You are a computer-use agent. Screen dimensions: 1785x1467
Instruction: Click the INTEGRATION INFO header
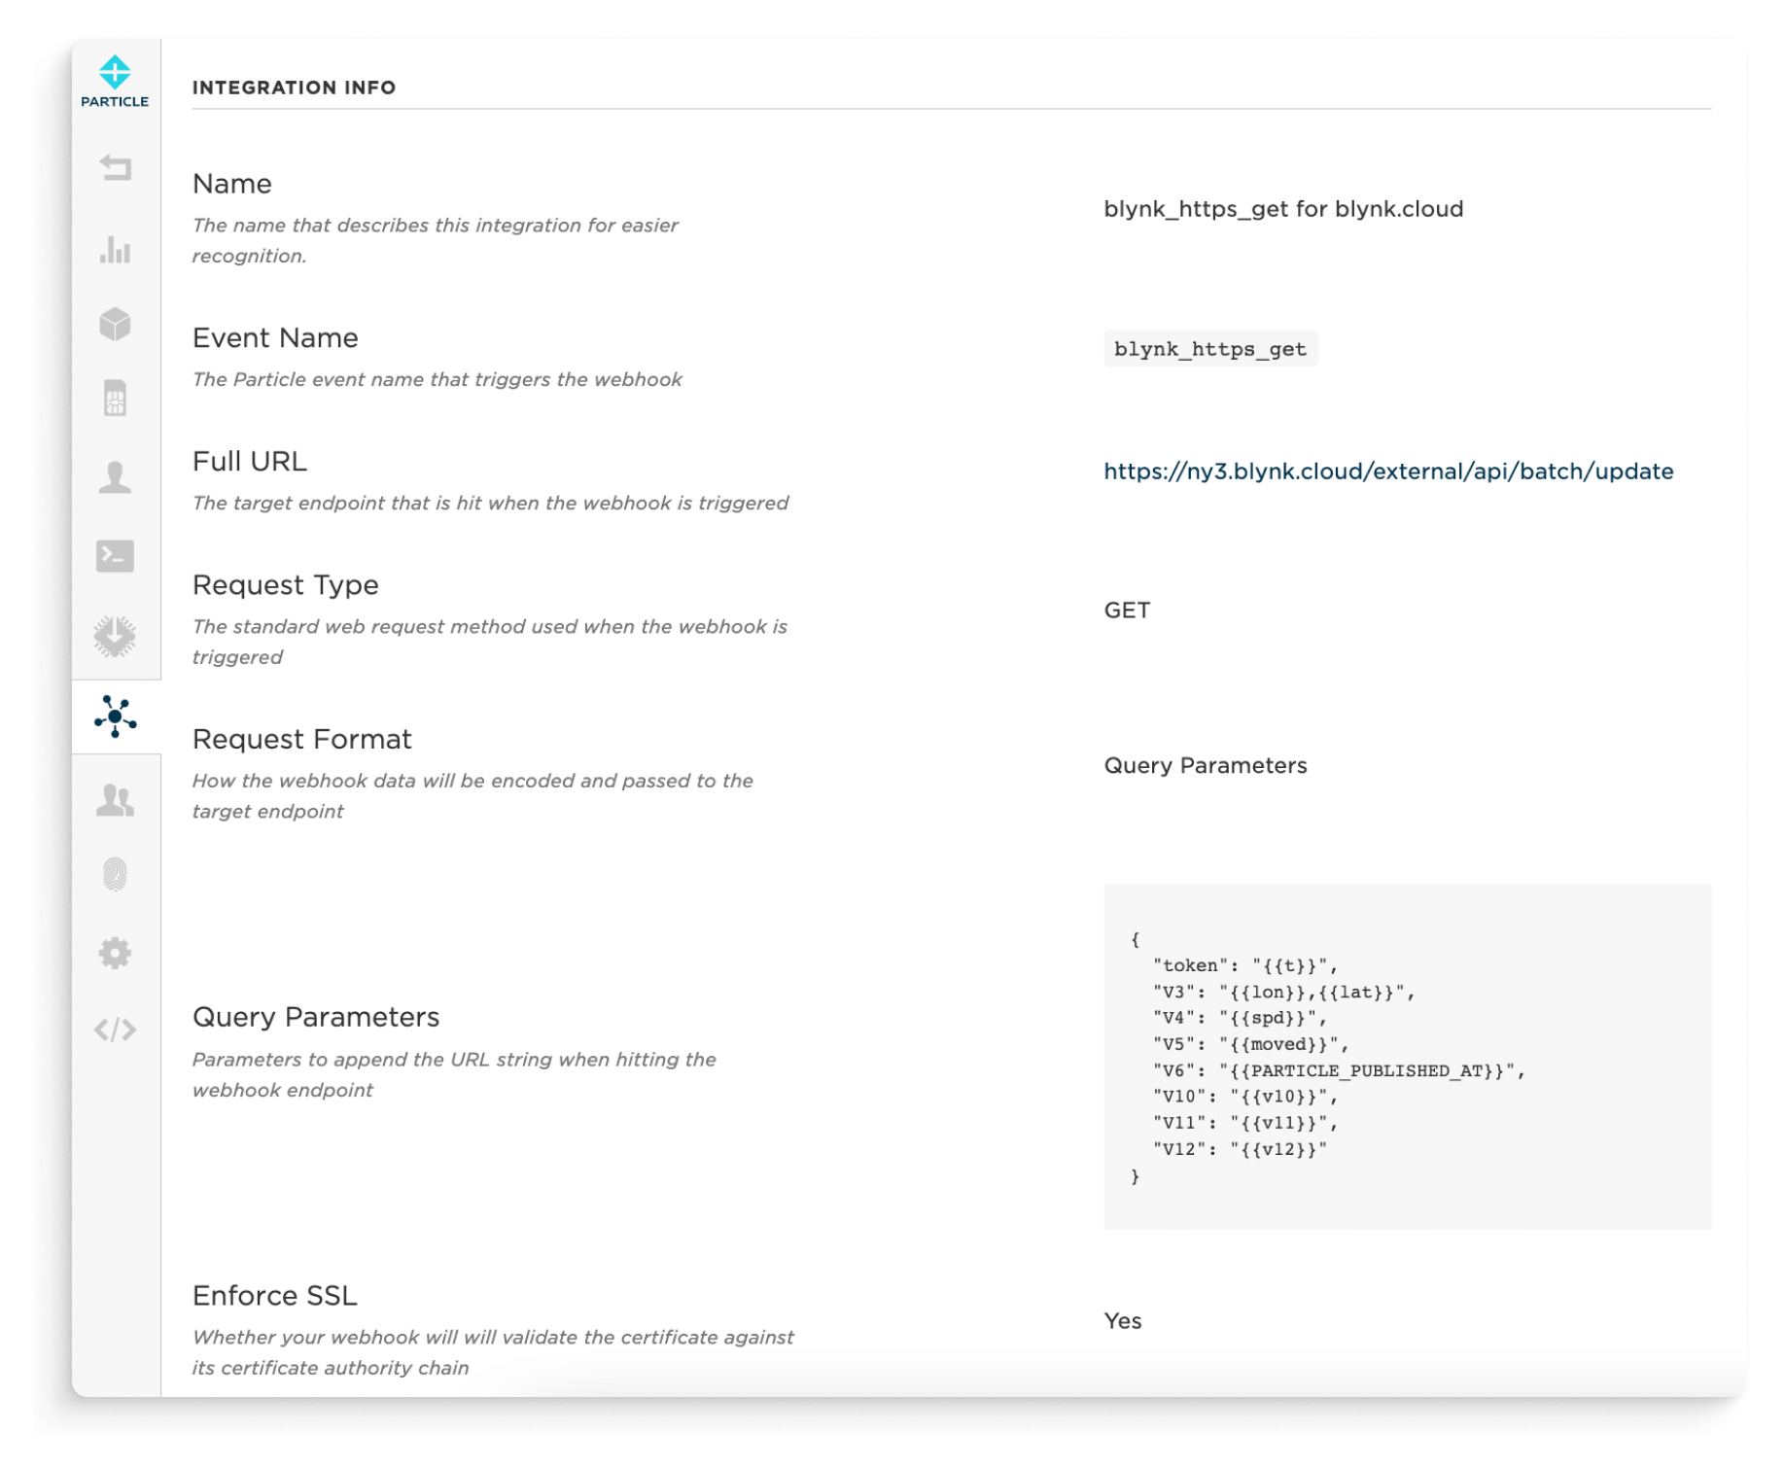(295, 87)
